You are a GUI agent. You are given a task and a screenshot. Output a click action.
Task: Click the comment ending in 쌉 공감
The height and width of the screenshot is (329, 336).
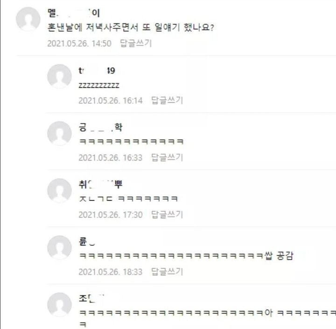point(186,256)
